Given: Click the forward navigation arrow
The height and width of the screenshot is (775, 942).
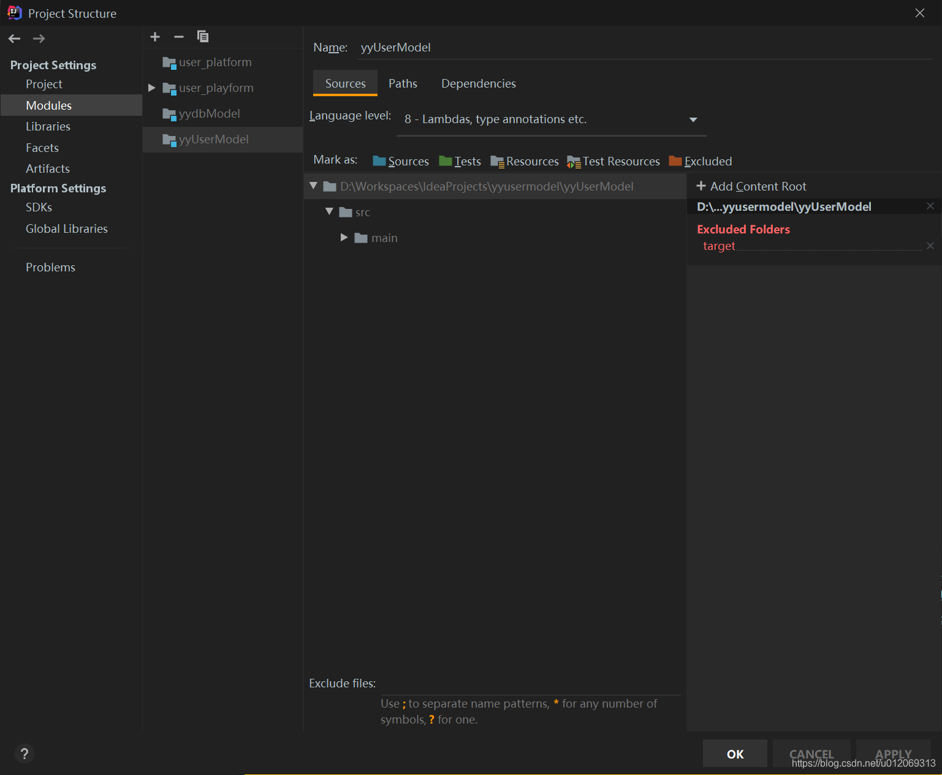Looking at the screenshot, I should (x=39, y=39).
